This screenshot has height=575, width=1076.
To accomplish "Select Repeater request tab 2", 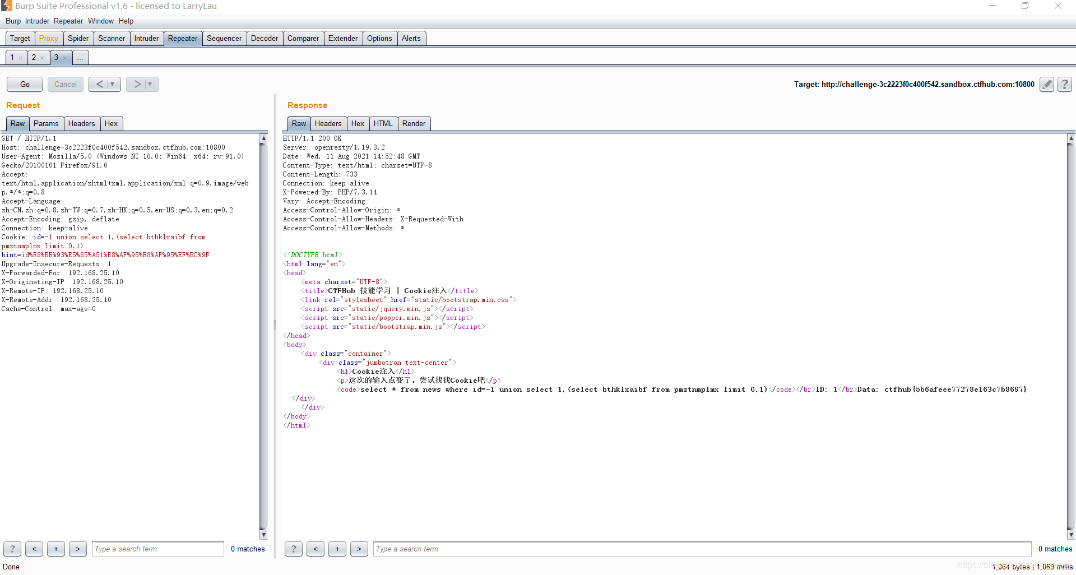I will pos(34,57).
